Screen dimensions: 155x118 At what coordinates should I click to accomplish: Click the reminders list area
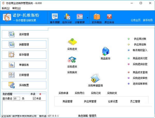tap(24, 108)
